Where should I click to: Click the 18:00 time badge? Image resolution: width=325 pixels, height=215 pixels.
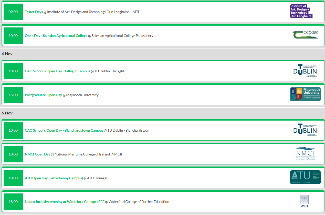[x=13, y=202]
